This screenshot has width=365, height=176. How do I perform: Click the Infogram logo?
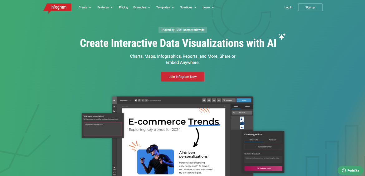tap(57, 8)
